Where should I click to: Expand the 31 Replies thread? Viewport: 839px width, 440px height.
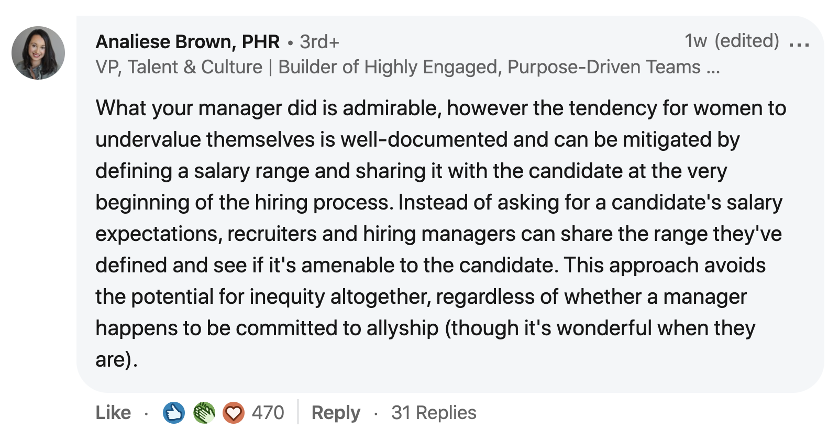point(434,413)
